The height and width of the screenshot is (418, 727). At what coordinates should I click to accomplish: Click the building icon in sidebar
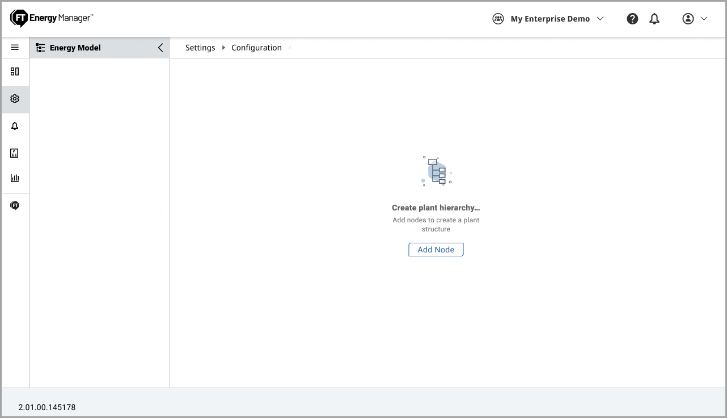pos(15,153)
